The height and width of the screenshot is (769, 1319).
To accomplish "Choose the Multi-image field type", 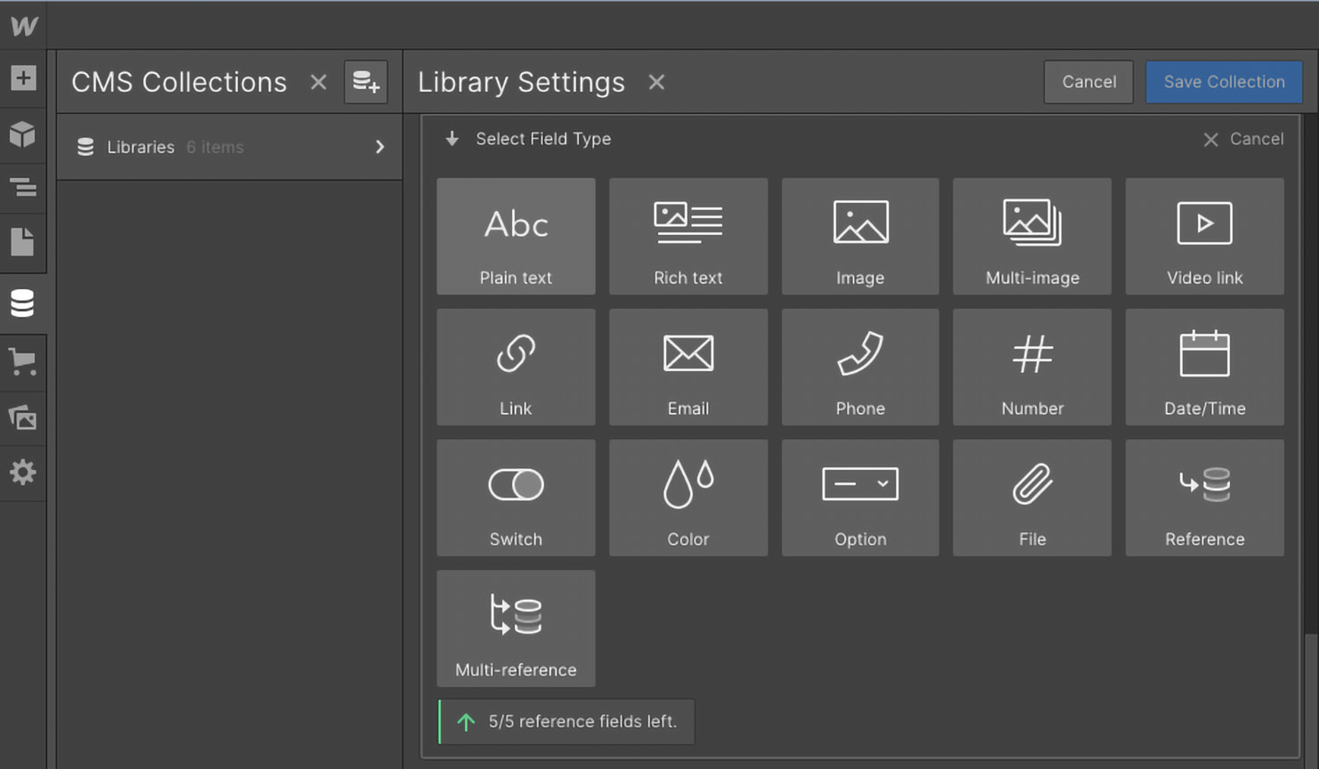I will pyautogui.click(x=1031, y=236).
